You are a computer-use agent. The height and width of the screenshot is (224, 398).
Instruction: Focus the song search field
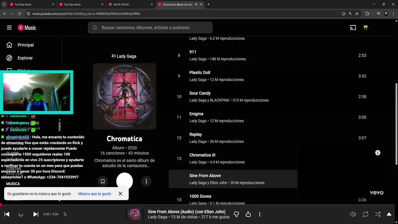pos(150,28)
